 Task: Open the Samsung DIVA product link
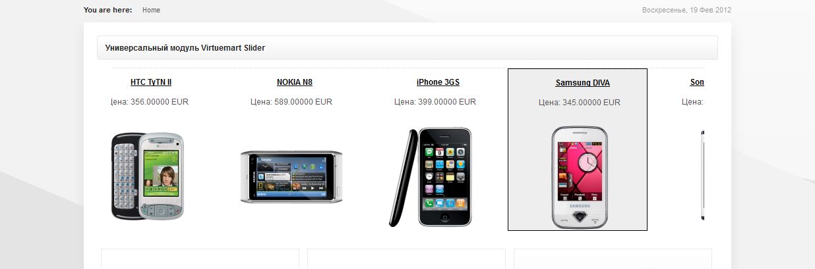[583, 83]
